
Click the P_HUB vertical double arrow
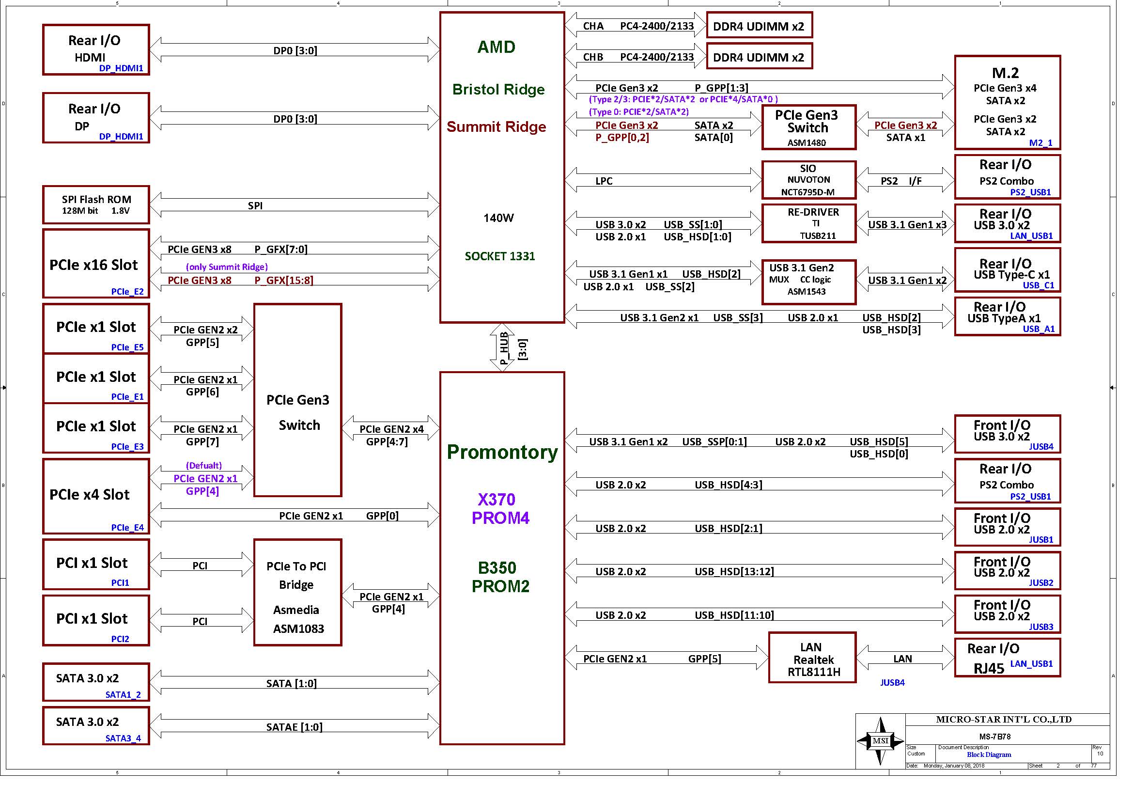click(502, 347)
